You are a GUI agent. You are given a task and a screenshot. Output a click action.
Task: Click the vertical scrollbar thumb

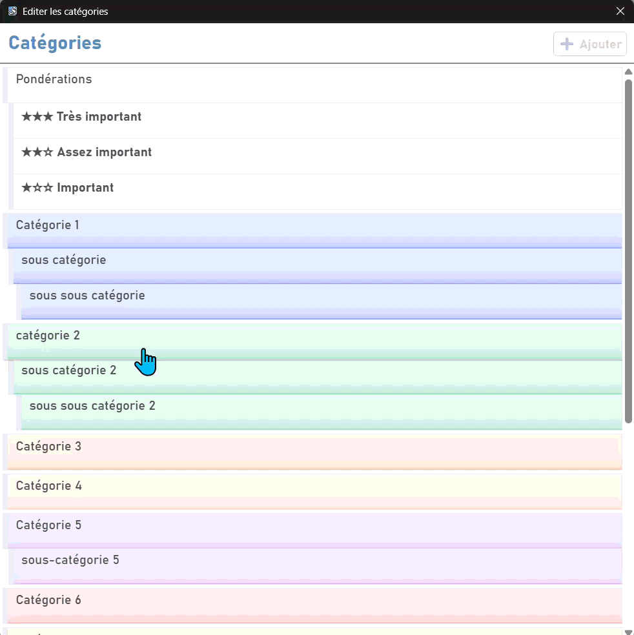(628, 251)
